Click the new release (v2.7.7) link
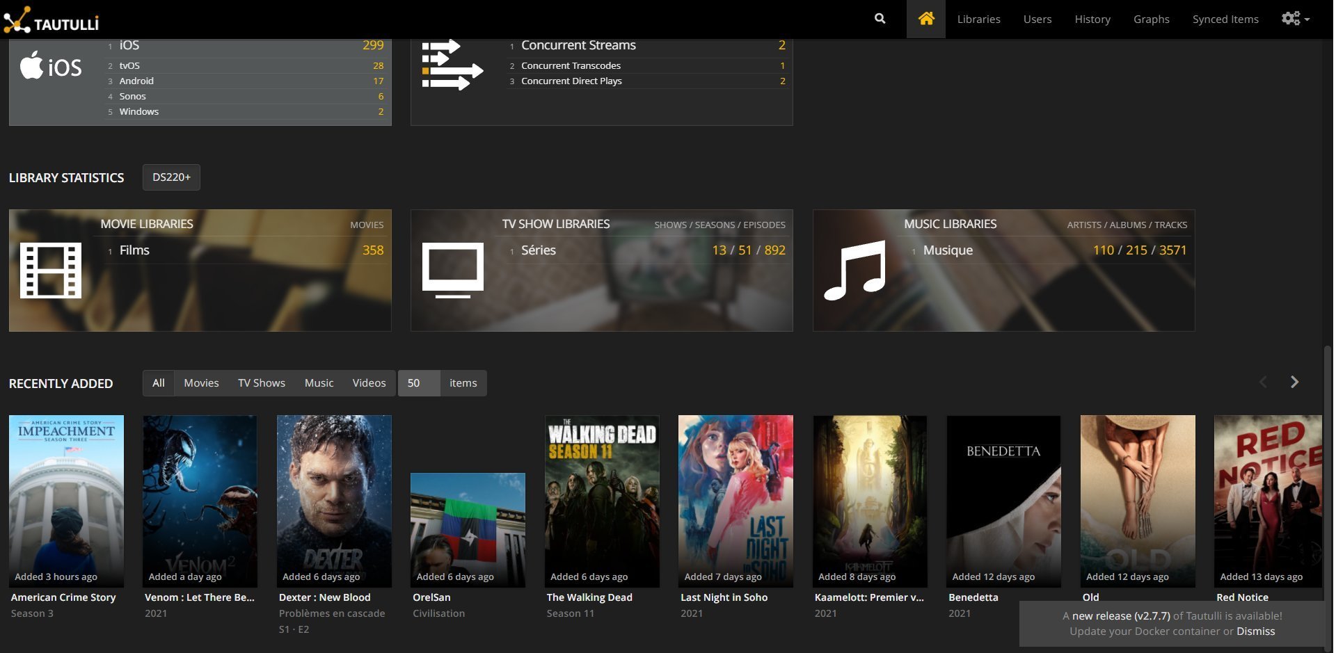Image resolution: width=1336 pixels, height=653 pixels. point(1121,616)
